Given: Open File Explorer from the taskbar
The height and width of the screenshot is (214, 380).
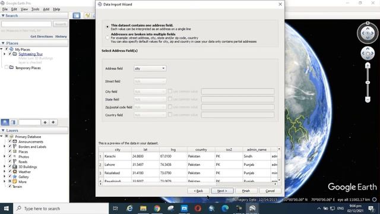Looking at the screenshot, I should (143, 209).
